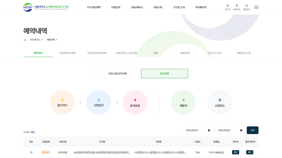Expand the 마이페이지 breadcrumb dropdown

(36, 40)
